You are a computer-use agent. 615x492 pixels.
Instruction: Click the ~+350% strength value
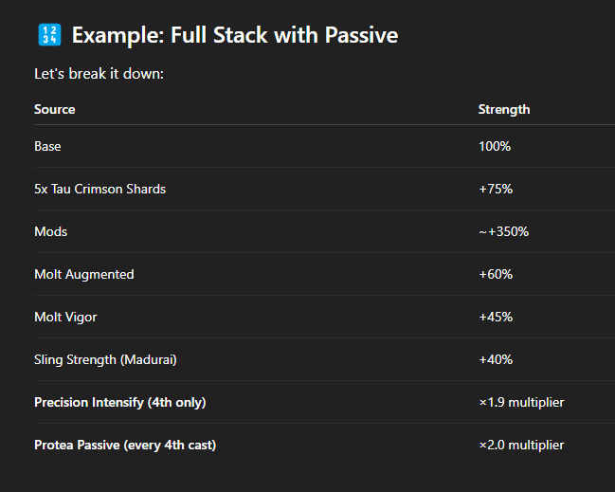[x=503, y=231]
